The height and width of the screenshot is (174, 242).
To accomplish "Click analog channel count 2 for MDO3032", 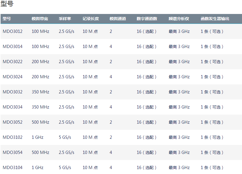I will (x=111, y=92).
